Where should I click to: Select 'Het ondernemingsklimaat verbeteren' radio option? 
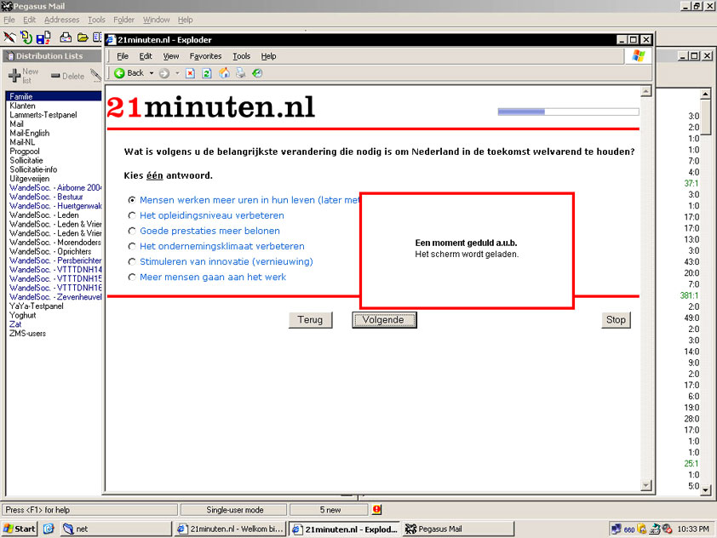132,246
